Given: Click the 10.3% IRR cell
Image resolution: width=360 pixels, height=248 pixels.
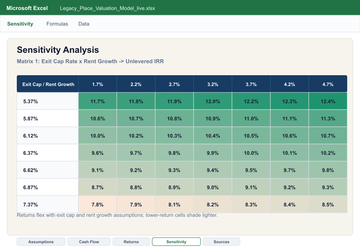Looking at the screenshot, I should (174, 136).
